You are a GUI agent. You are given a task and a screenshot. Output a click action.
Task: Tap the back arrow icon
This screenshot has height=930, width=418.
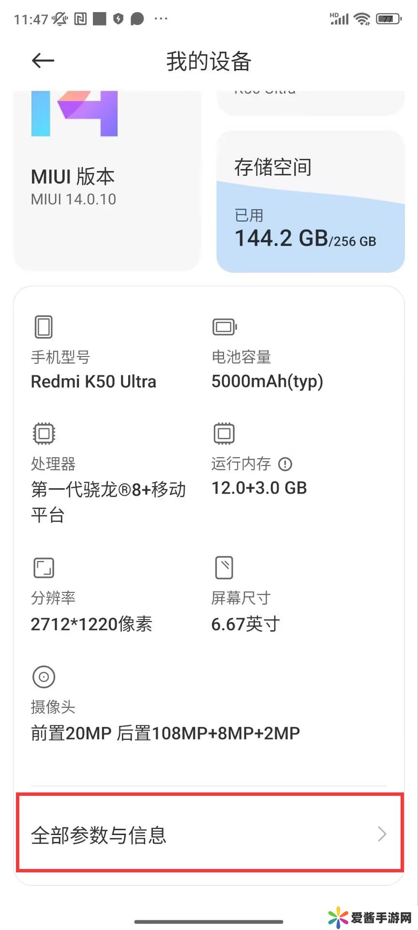pyautogui.click(x=43, y=61)
